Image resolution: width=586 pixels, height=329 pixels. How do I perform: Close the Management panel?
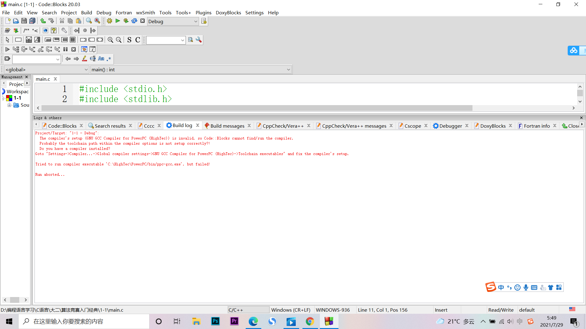(x=27, y=77)
